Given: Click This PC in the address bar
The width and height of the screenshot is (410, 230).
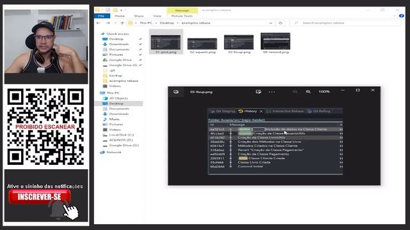Looking at the screenshot, I should click(x=145, y=23).
